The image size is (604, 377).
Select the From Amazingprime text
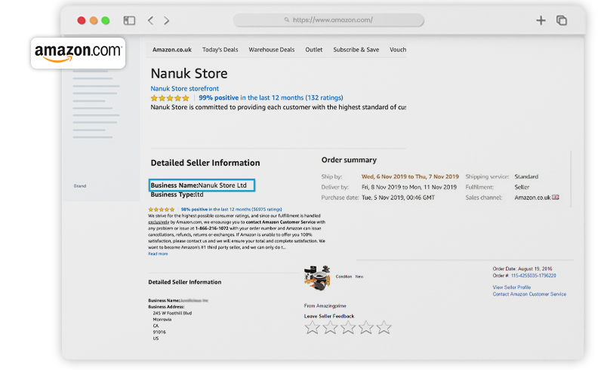click(x=325, y=306)
